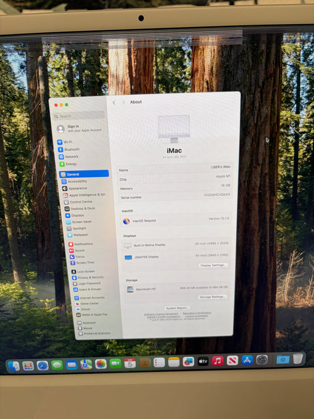The height and width of the screenshot is (419, 314).
Task: Open Finder from the Dock
Action: pyautogui.click(x=14, y=366)
